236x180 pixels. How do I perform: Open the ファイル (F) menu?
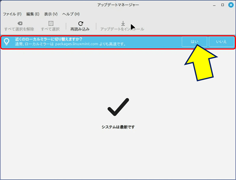pyautogui.click(x=12, y=14)
